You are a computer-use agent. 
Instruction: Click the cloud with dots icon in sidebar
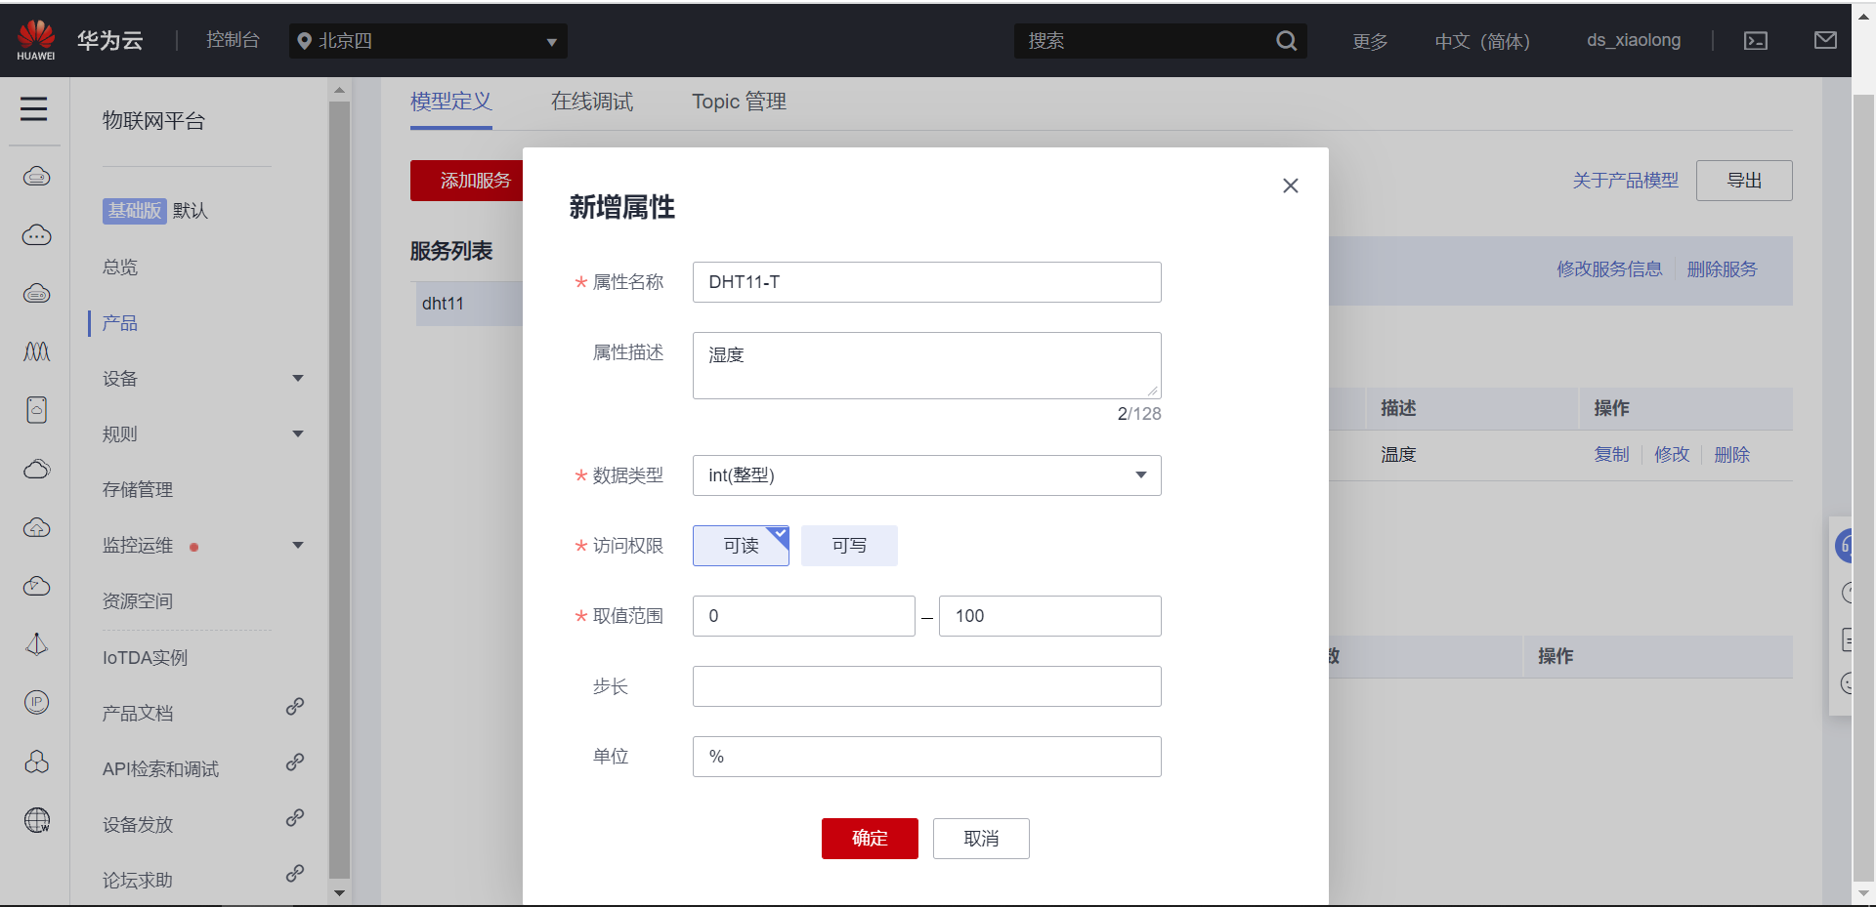[x=37, y=235]
